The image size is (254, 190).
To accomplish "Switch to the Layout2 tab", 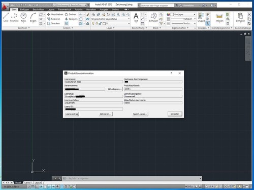I will 38,182.
